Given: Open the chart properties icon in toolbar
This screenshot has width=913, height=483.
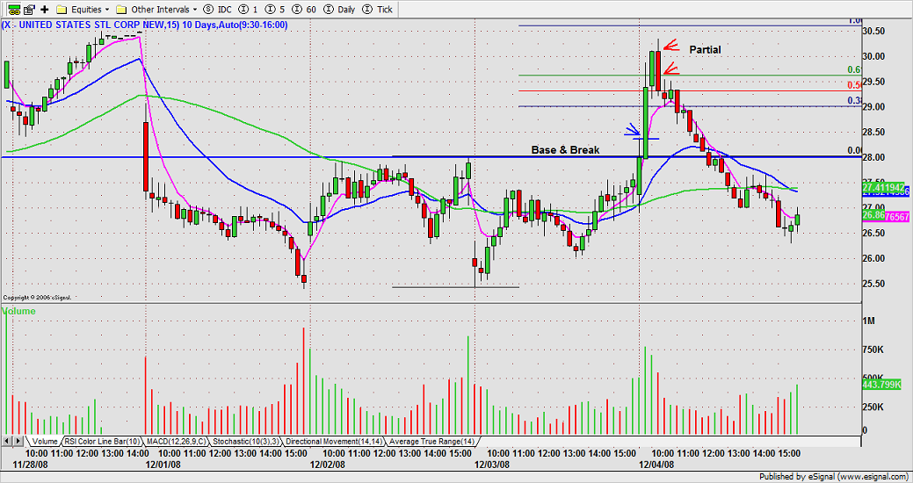Looking at the screenshot, I should click(29, 10).
